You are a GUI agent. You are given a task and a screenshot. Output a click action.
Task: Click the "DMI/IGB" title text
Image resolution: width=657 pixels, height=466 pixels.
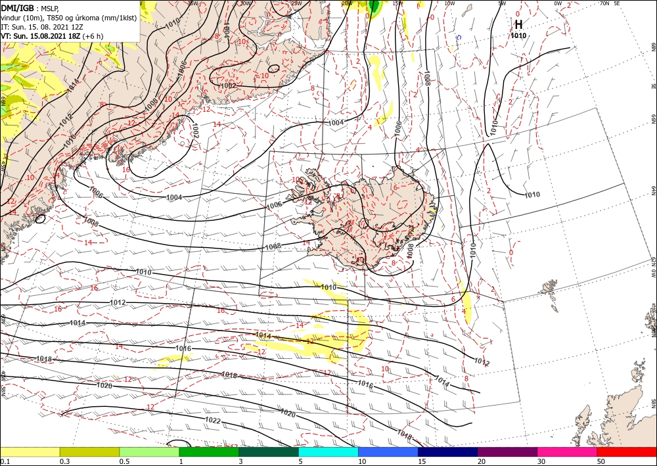pos(18,7)
